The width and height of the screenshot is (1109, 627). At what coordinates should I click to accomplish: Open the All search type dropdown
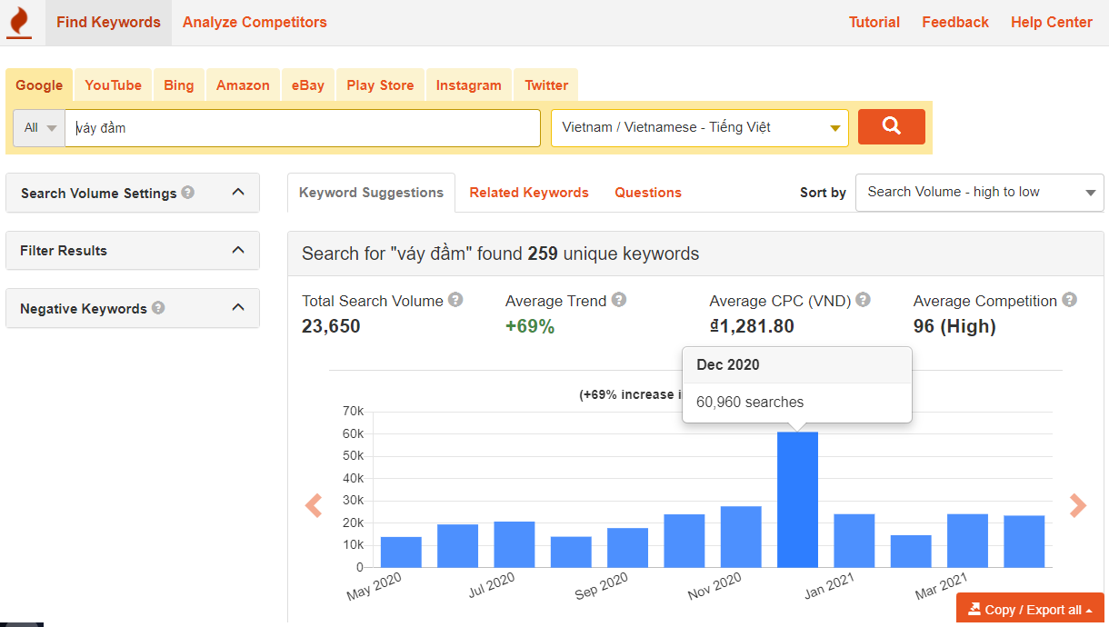[x=39, y=128]
